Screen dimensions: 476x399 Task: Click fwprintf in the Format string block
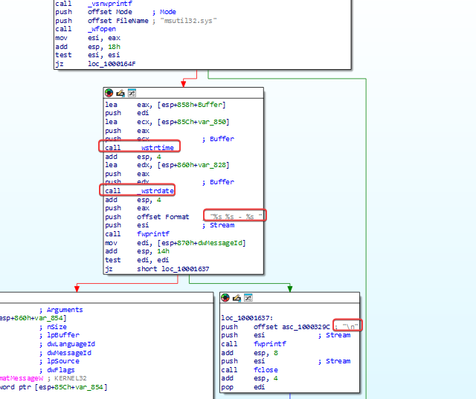pyautogui.click(x=153, y=234)
